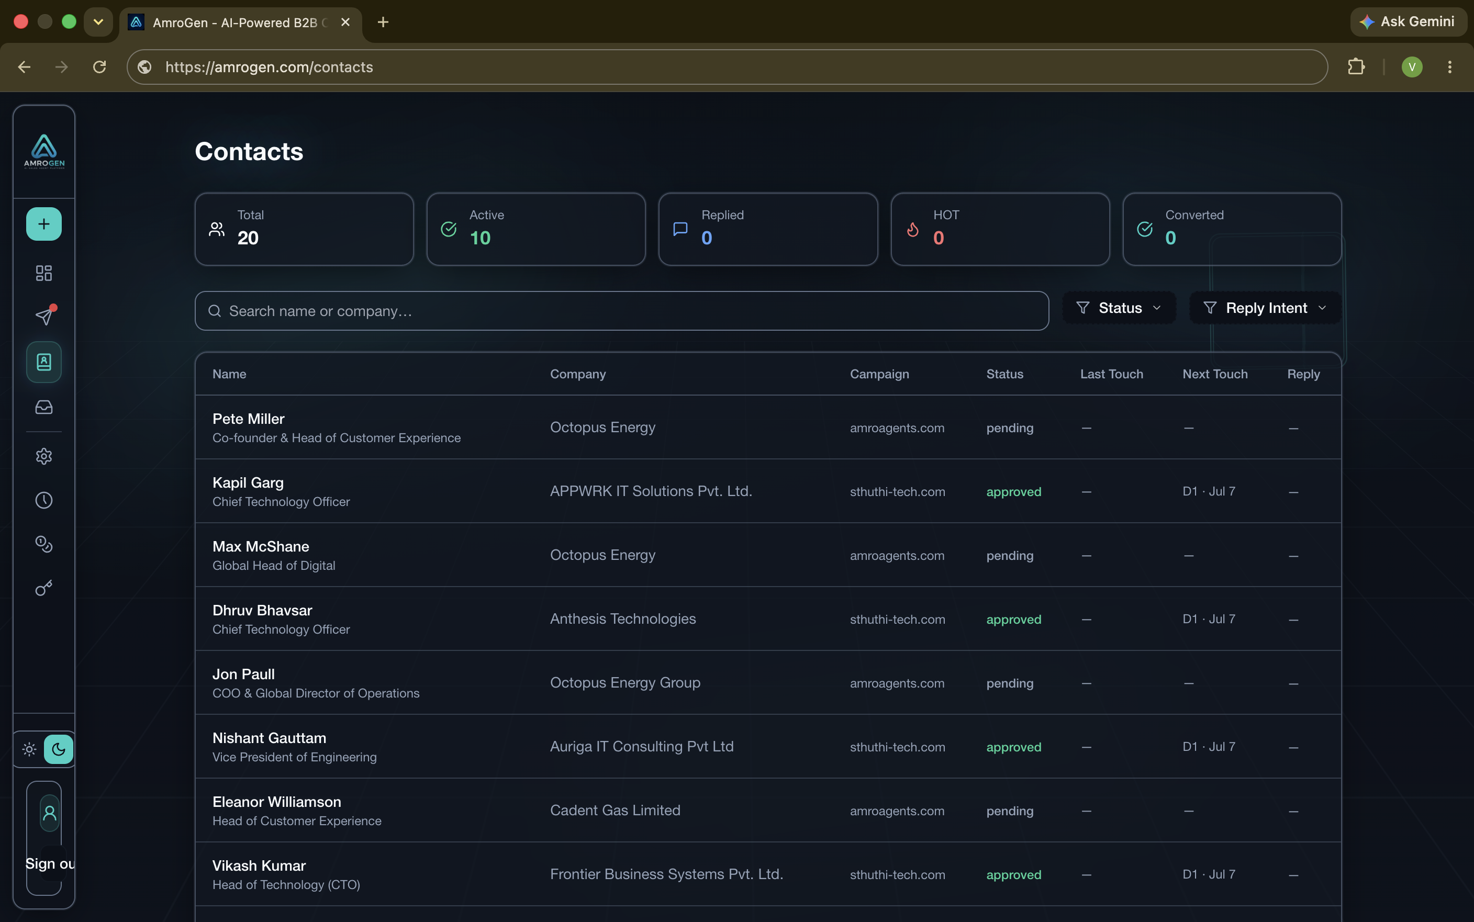This screenshot has height=922, width=1474.
Task: Click the Active contacts stat card
Action: (535, 229)
